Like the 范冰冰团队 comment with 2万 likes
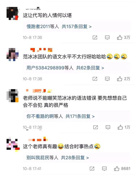 tap(120, 79)
